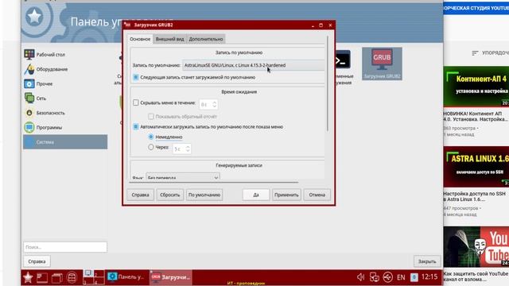Click the Поиск search field
This screenshot has width=509, height=286.
pyautogui.click(x=65, y=247)
